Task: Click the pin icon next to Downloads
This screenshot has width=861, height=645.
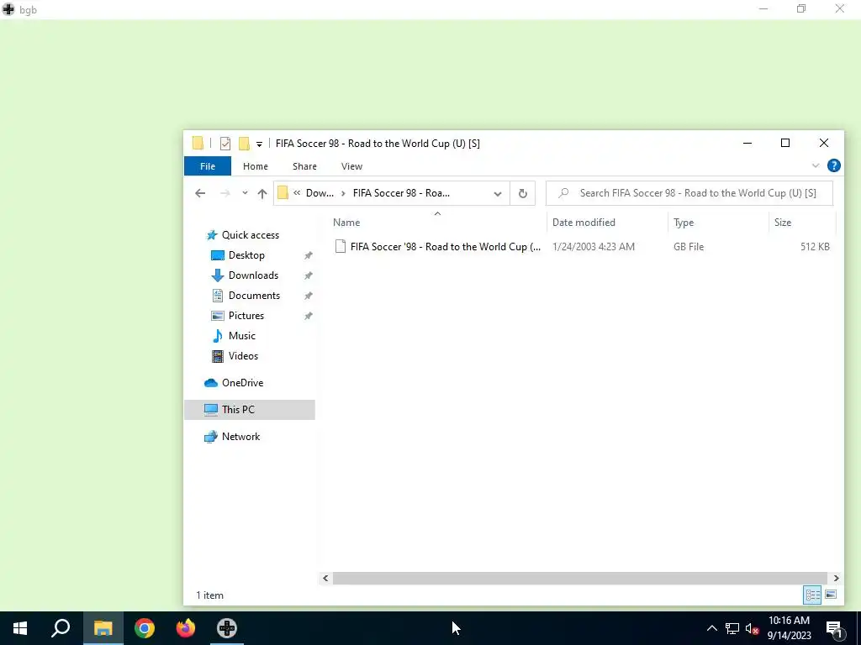Action: tap(308, 275)
